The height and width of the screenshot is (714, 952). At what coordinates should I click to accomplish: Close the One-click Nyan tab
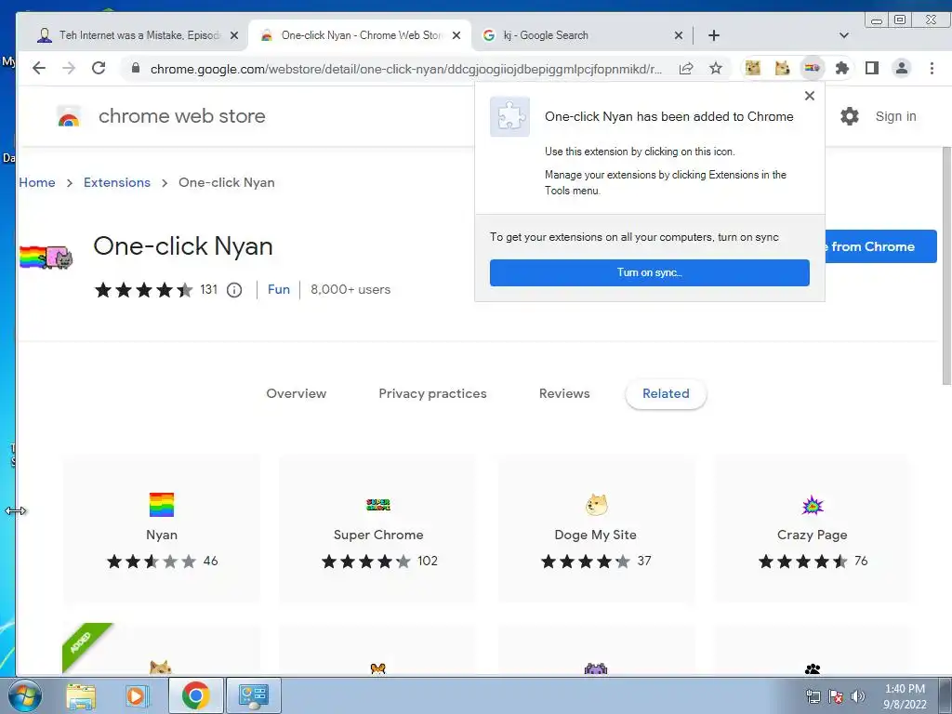tap(456, 36)
